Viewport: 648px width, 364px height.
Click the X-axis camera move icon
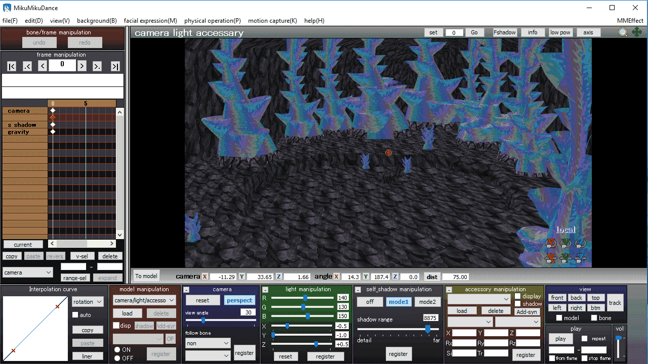point(551,258)
